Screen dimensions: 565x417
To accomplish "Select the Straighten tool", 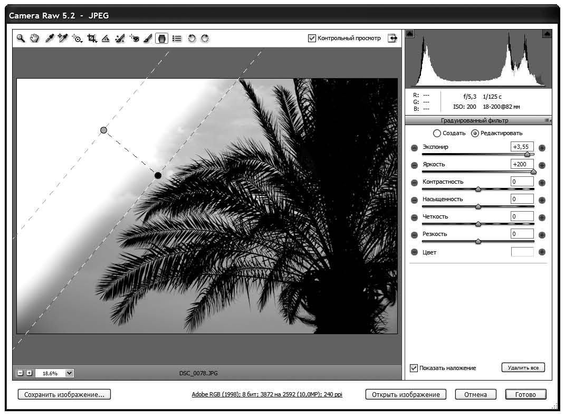I will [106, 38].
